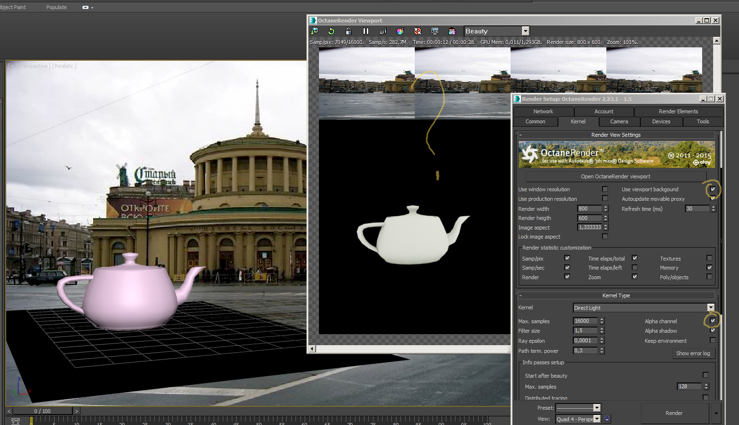Click the timeline key mode icon

pyautogui.click(x=15, y=421)
